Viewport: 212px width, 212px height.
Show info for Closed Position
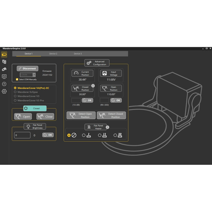point(93,86)
